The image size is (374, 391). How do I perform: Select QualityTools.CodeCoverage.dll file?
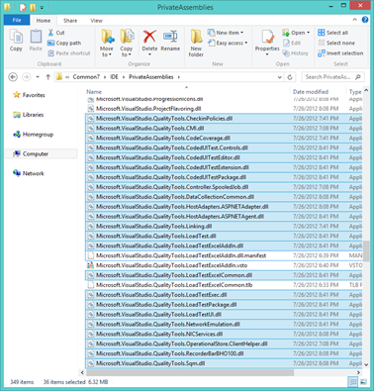pyautogui.click(x=224, y=138)
